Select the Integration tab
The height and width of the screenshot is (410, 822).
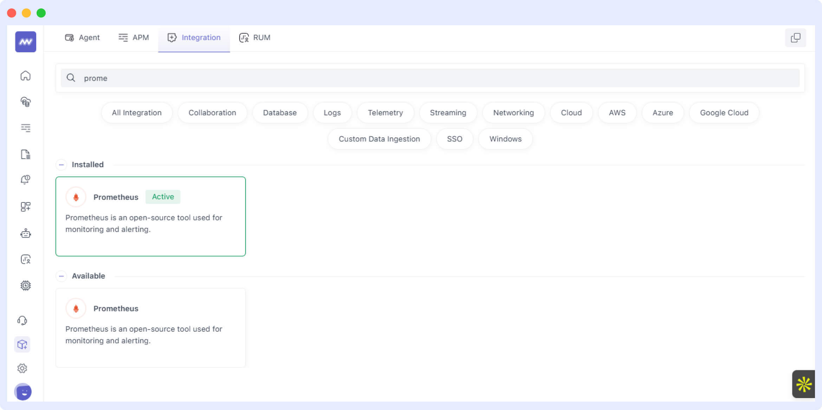[194, 38]
